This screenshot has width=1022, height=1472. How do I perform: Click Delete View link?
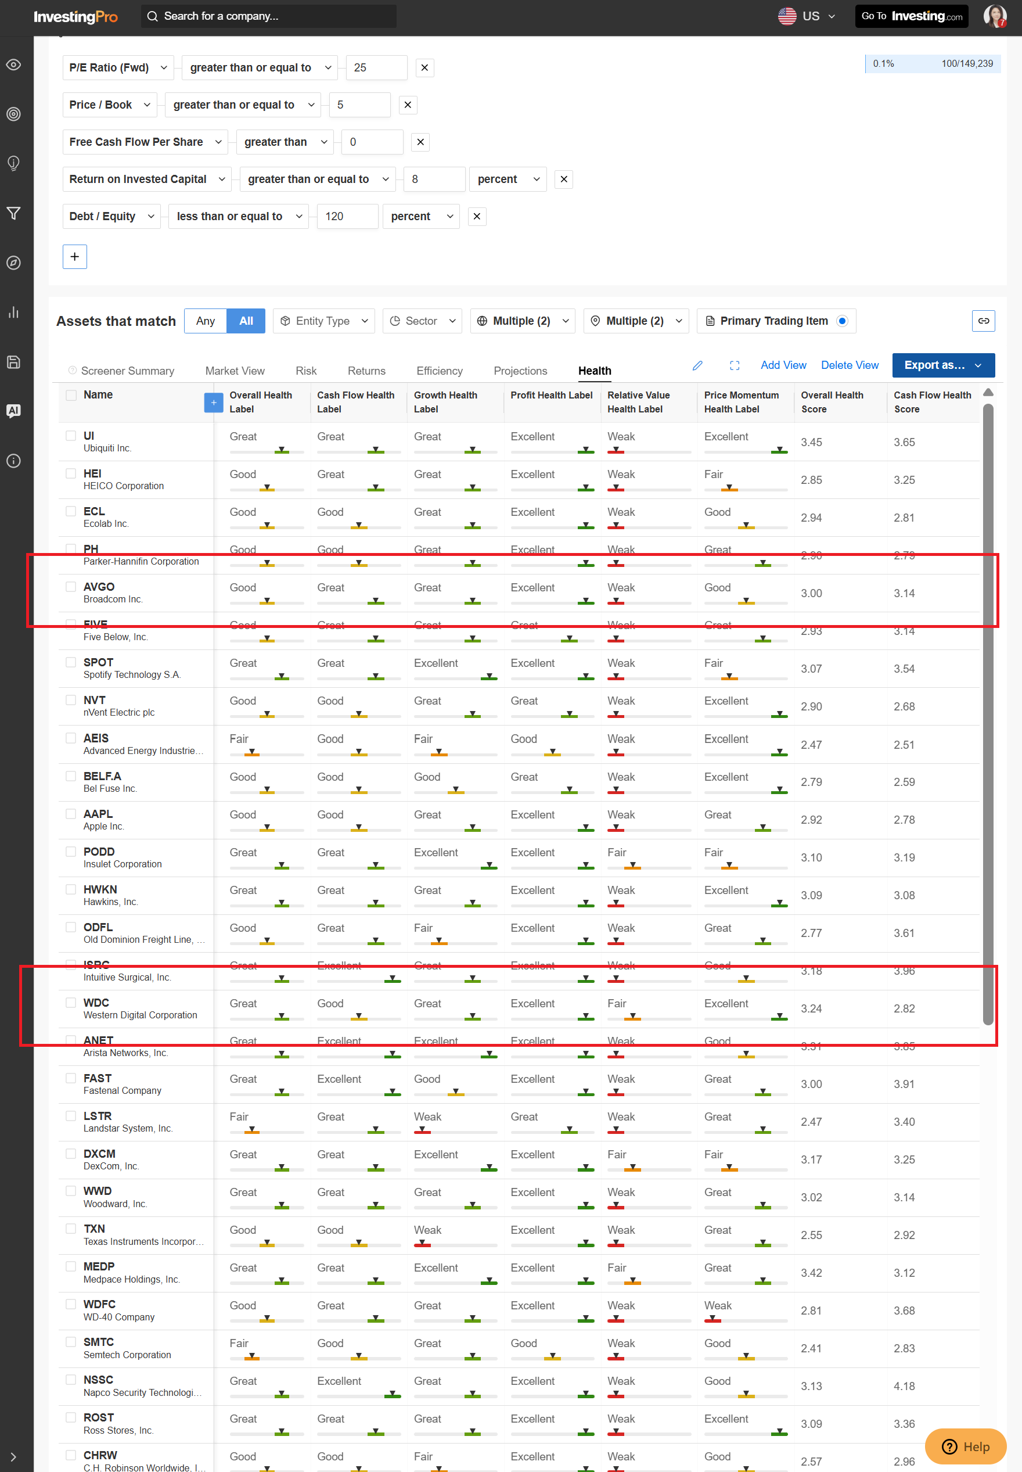(x=850, y=365)
